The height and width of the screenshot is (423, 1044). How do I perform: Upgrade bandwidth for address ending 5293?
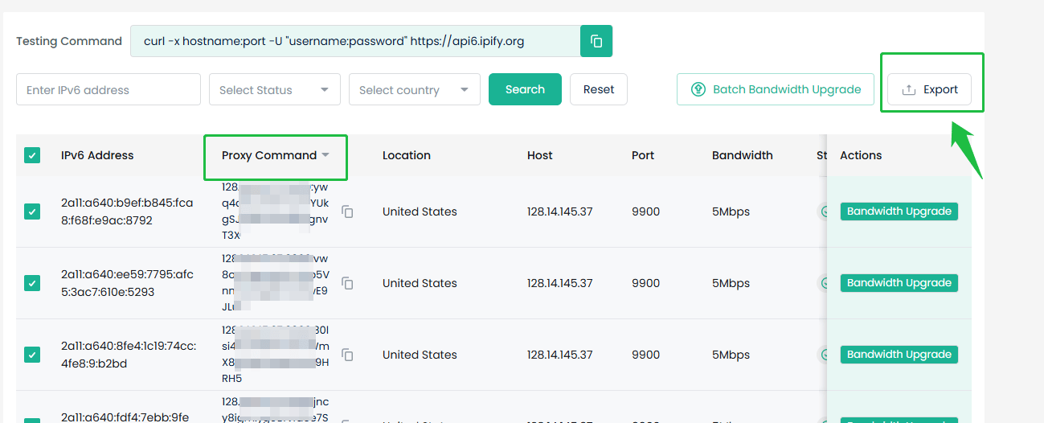899,283
